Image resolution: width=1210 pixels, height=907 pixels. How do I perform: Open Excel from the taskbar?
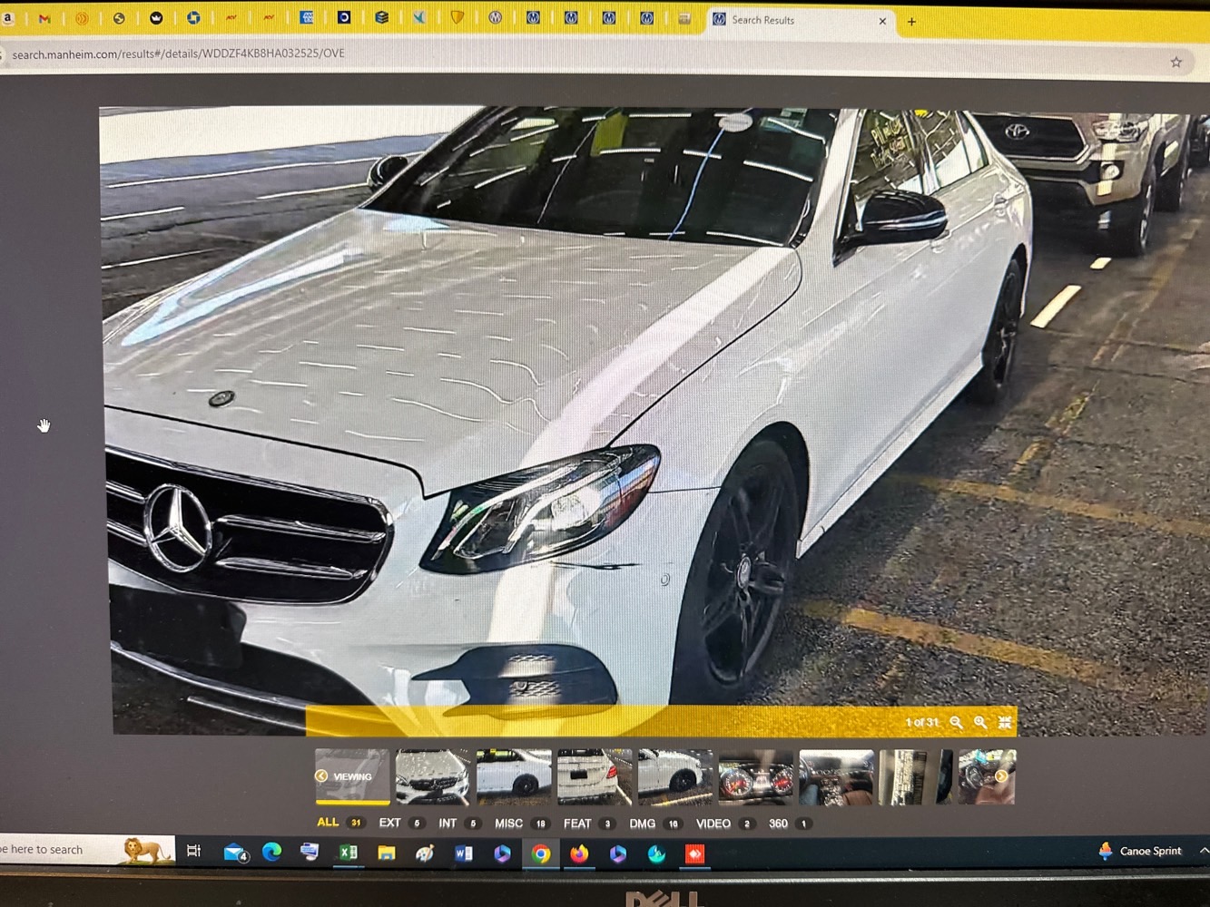click(x=348, y=852)
